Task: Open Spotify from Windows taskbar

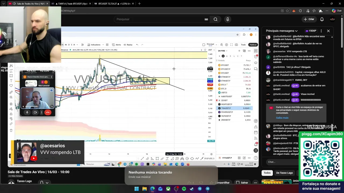Action: click(184, 189)
